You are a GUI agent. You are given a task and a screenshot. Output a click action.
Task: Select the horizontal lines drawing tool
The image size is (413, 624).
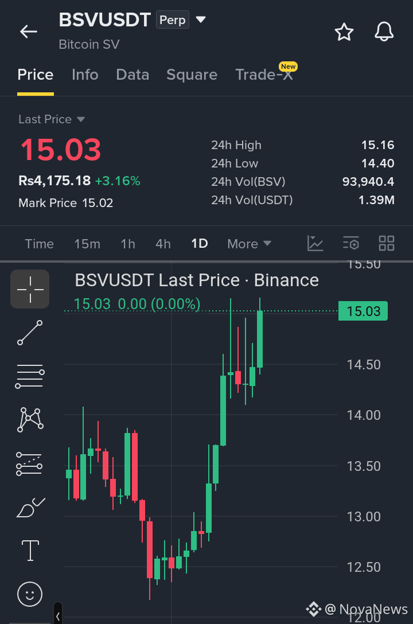pyautogui.click(x=30, y=376)
